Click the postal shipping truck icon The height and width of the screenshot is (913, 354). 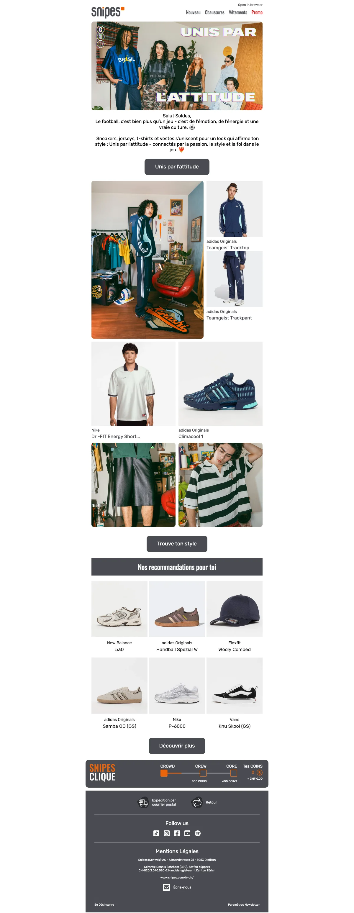[143, 802]
